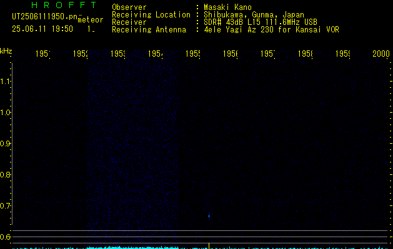Click the 1952 time axis label
The image size is (393, 249).
coord(80,54)
